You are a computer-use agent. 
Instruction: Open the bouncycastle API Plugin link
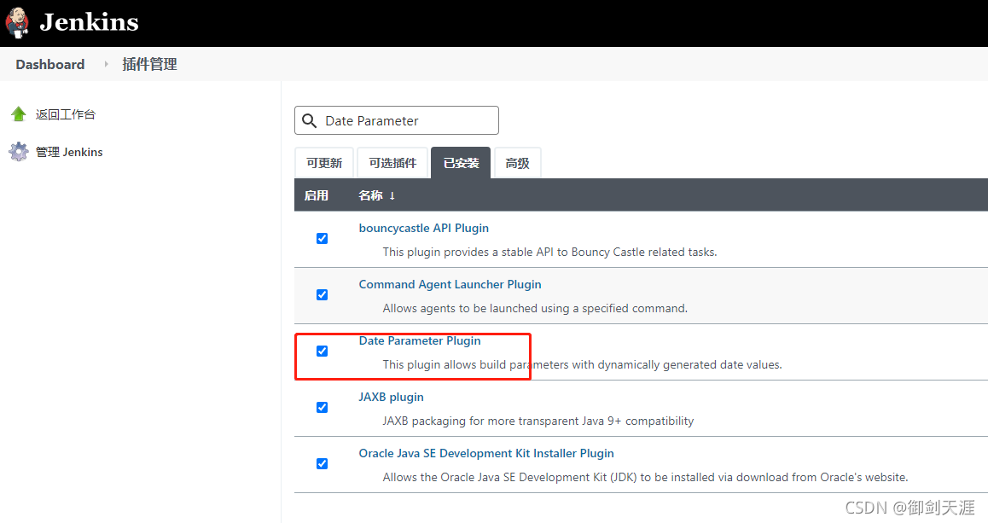pyautogui.click(x=423, y=228)
